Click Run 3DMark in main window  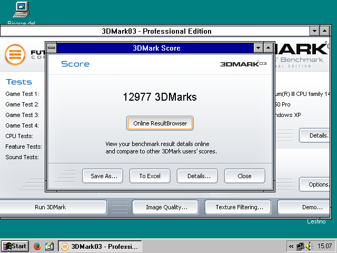(52, 207)
